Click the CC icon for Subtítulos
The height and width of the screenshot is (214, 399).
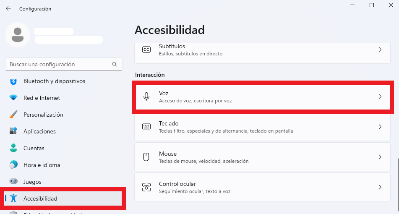[146, 50]
